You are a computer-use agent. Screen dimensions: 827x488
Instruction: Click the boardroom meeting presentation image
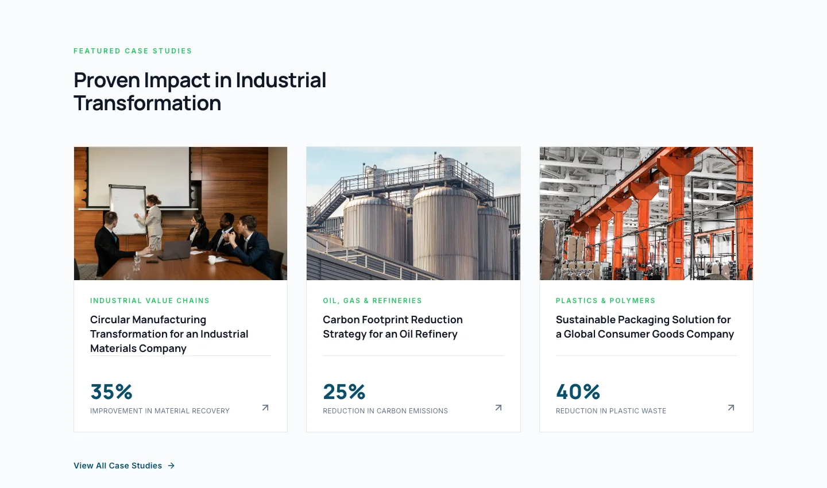(x=180, y=214)
